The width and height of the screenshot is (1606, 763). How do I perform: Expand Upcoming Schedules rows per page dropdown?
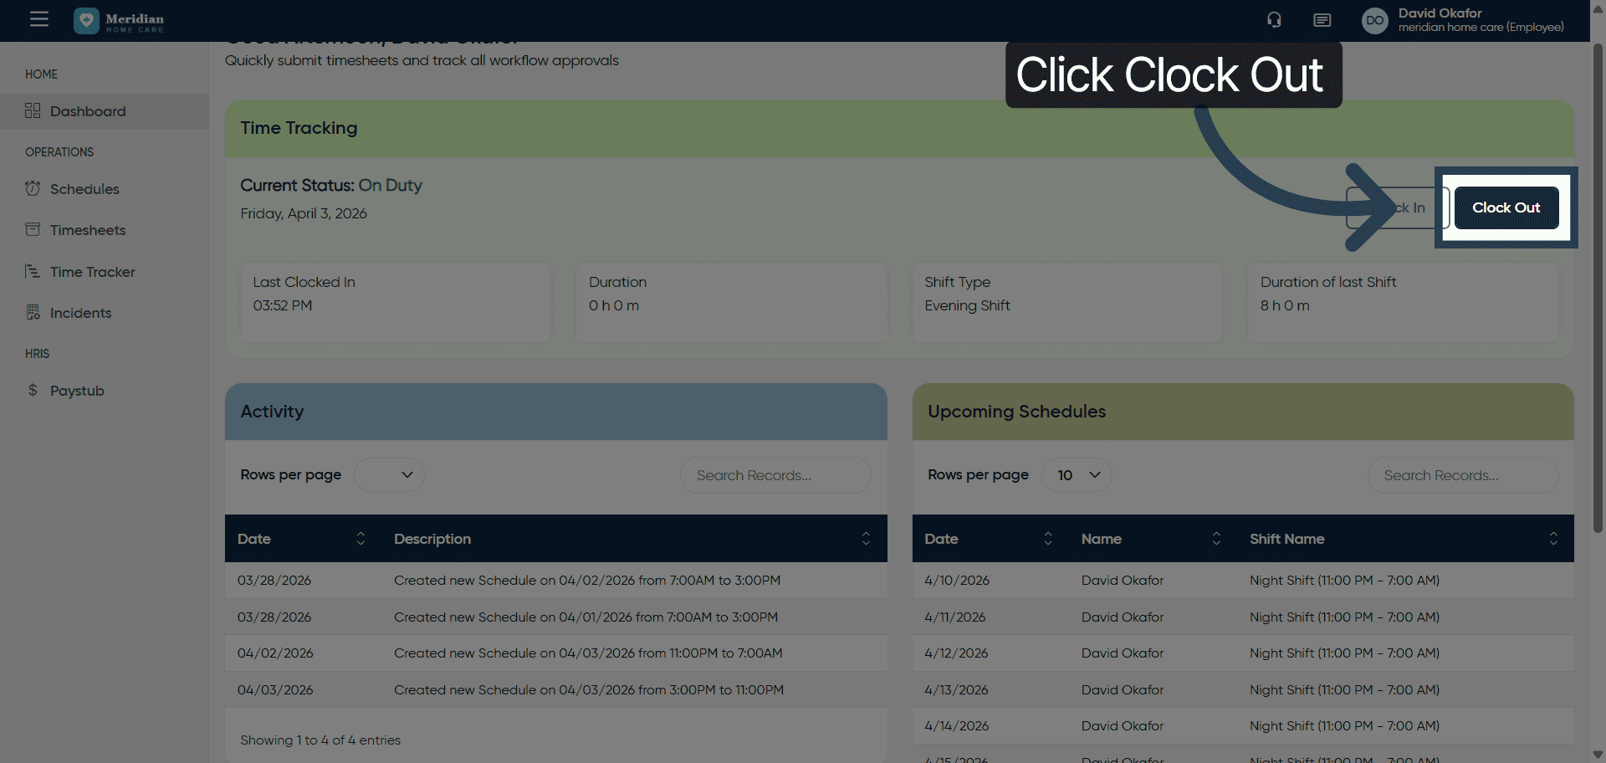pyautogui.click(x=1077, y=475)
